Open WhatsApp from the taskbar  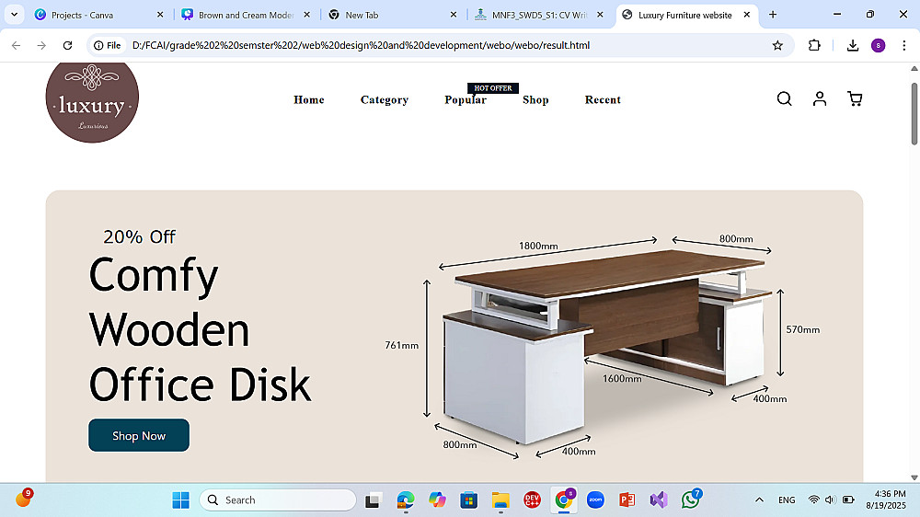pos(691,500)
